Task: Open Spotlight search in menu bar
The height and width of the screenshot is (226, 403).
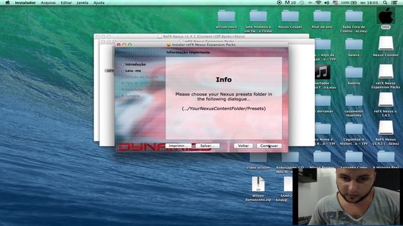Action: point(385,3)
